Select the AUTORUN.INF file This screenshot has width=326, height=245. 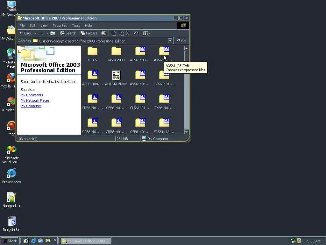click(x=116, y=78)
